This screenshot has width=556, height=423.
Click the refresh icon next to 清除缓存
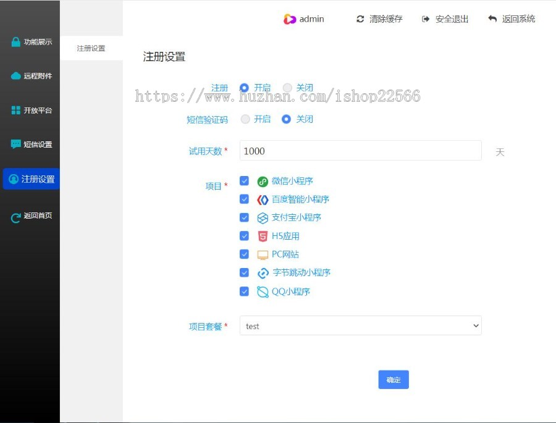point(360,19)
